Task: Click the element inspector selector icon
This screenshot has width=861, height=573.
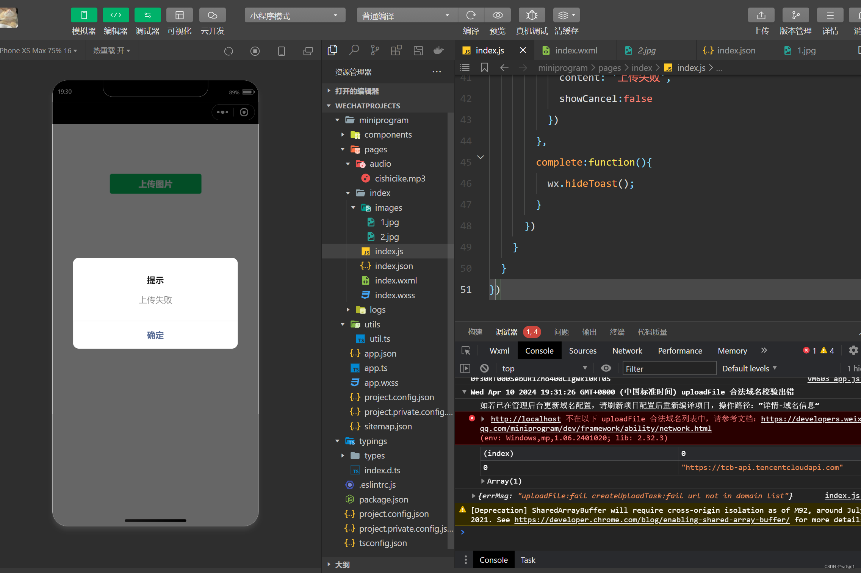Action: click(x=466, y=351)
